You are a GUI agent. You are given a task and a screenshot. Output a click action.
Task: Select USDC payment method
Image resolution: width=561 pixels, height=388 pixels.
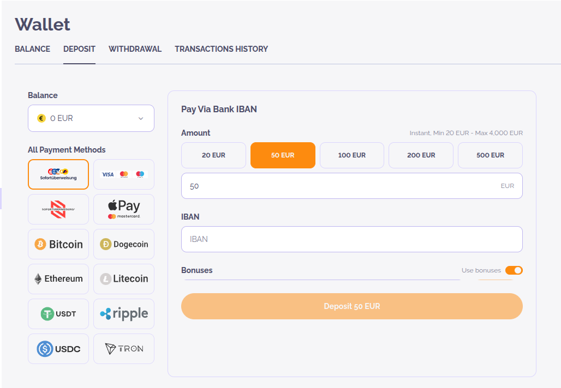58,349
